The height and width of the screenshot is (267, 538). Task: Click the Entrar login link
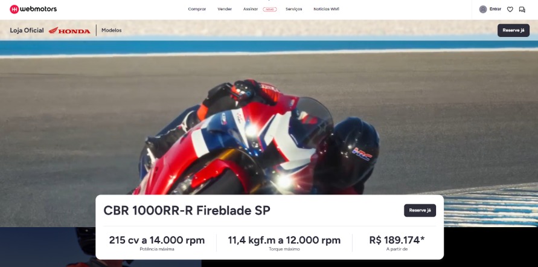(x=495, y=9)
